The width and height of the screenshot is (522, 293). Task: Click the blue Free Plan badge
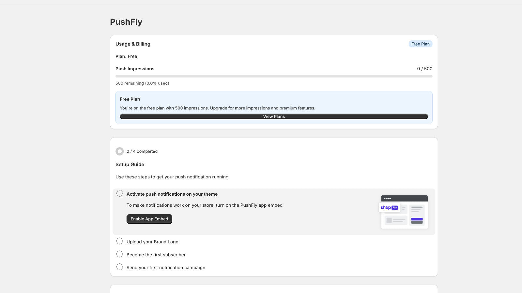point(420,44)
